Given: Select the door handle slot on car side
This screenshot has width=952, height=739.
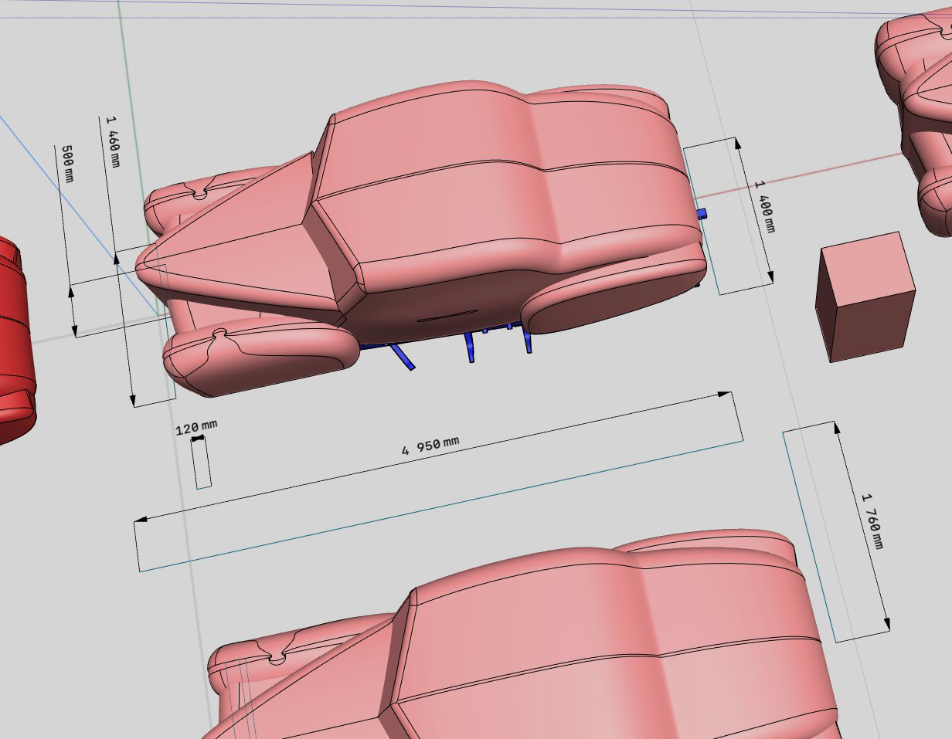Looking at the screenshot, I should (x=447, y=315).
